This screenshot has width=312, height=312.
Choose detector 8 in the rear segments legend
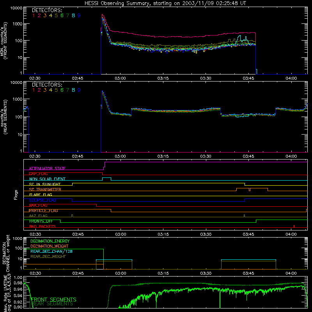pos(73,90)
